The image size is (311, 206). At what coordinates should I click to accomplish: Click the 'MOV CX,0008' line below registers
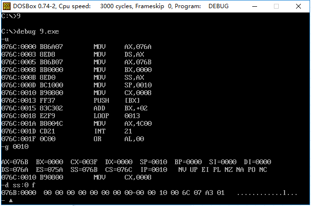(x=77, y=178)
